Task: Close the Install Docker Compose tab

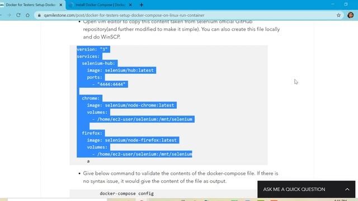Action: point(130,5)
